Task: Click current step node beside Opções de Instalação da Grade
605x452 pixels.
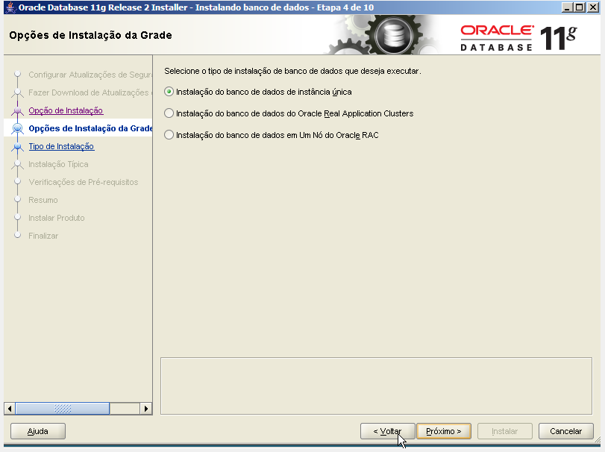Action: click(x=17, y=128)
